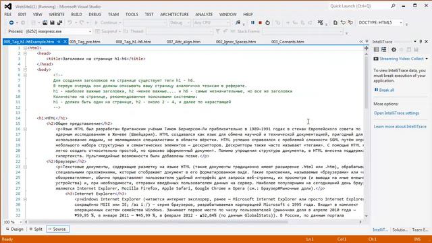Expand the Streaming Video: Collect dropdown arrow
Screen dimensions: 432x243
[x=427, y=59]
